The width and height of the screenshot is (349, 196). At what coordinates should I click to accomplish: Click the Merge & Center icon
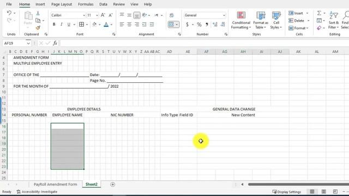[x=171, y=24]
